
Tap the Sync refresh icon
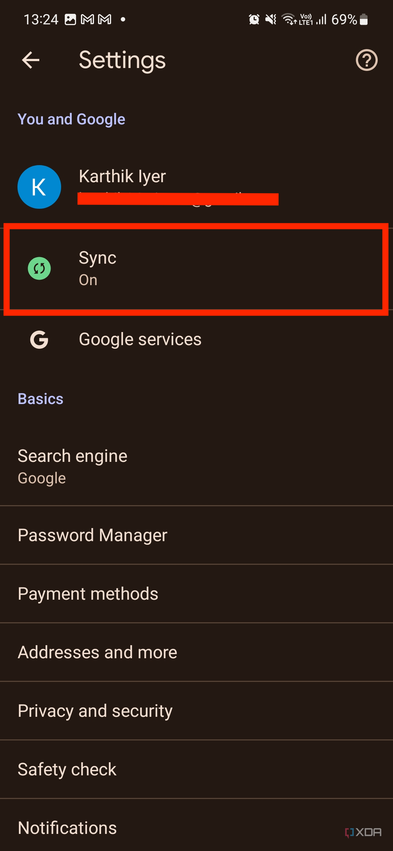tap(39, 268)
